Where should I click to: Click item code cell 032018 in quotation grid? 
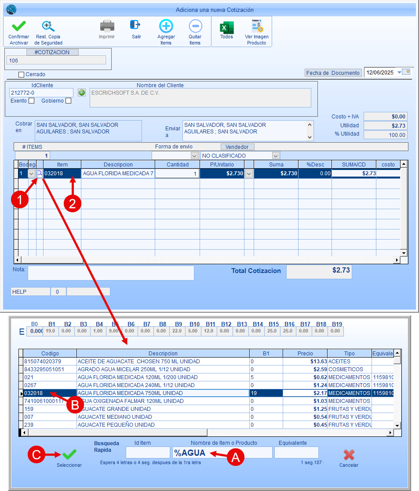[62, 174]
